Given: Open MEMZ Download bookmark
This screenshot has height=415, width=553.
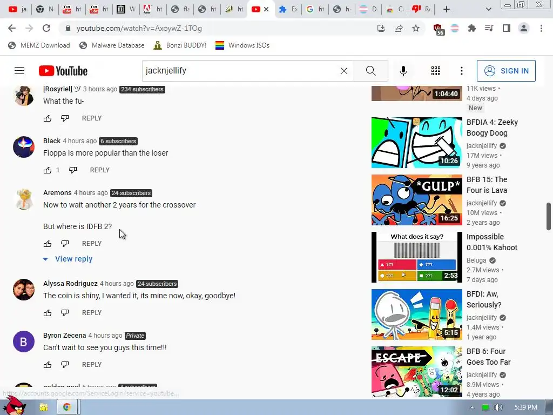Looking at the screenshot, I should click(39, 45).
